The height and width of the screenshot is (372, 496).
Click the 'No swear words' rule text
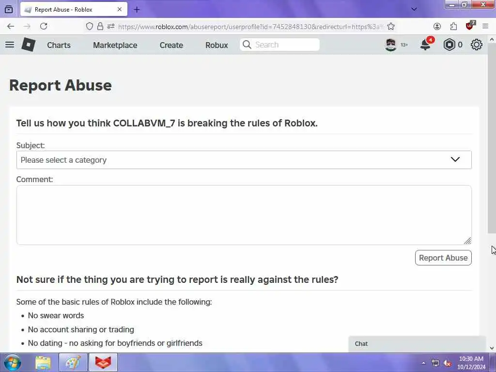(x=56, y=315)
